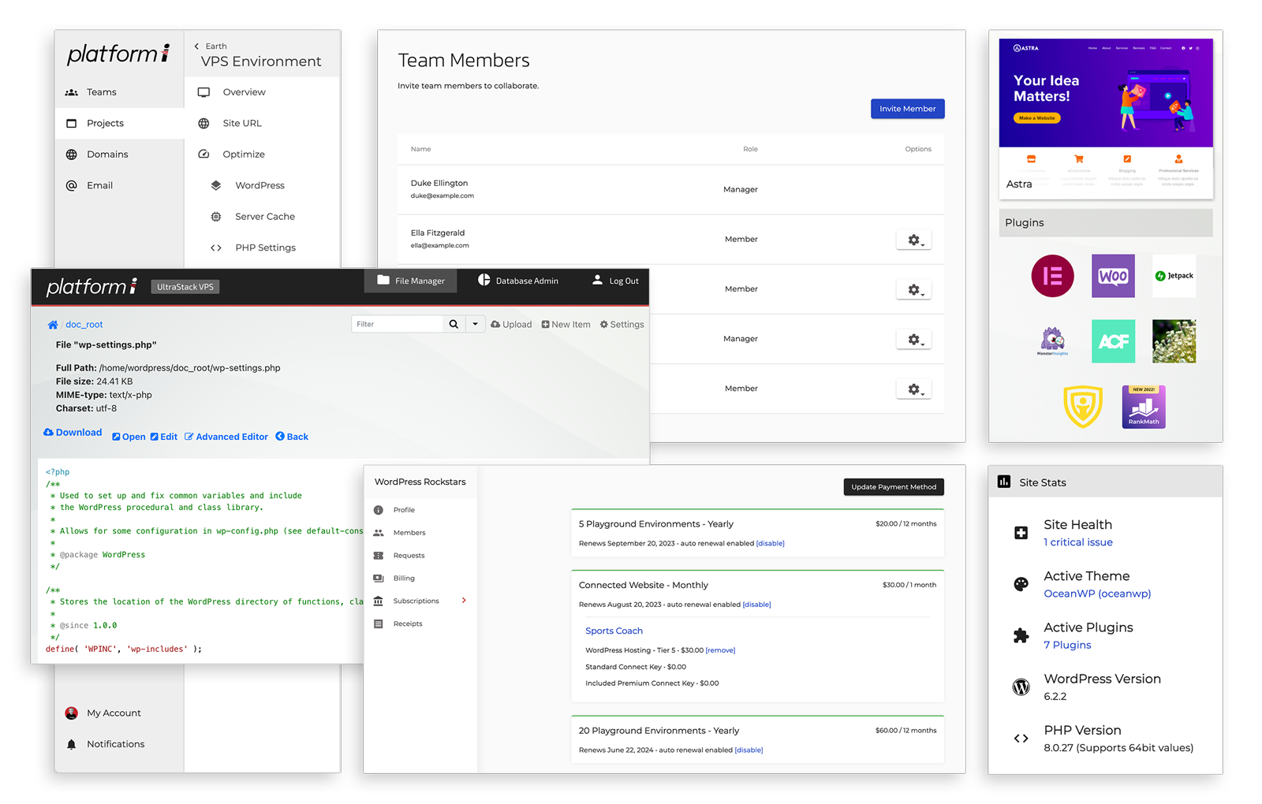Click the filter search magnifier icon
Image resolution: width=1262 pixels, height=804 pixels.
[454, 324]
